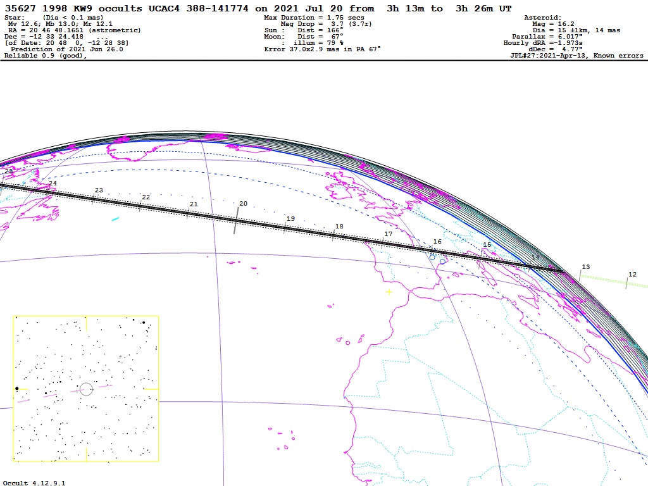The image size is (648, 486).
Task: Select the right blue circle below label 16
Action: [x=442, y=261]
